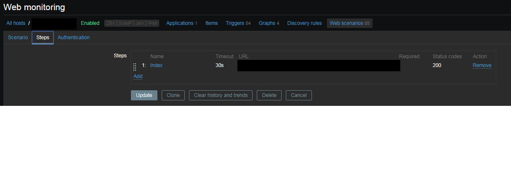
Task: Open the Applications 1 section
Action: [x=181, y=23]
